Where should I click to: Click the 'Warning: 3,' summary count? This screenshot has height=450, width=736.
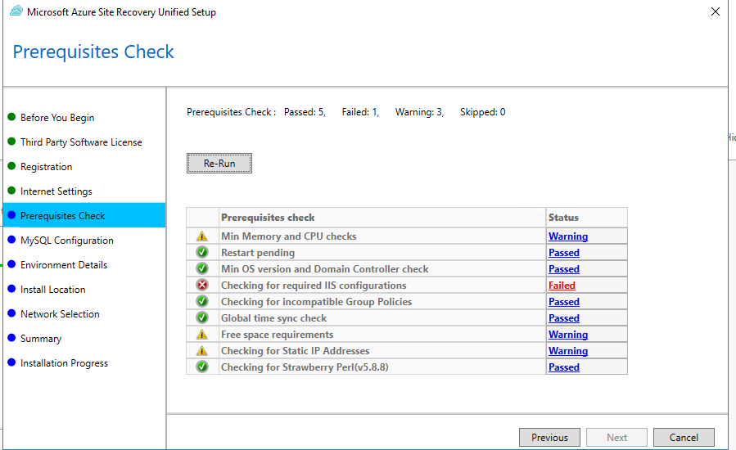(x=419, y=111)
